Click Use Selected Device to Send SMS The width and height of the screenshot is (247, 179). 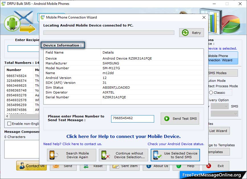click(175, 155)
